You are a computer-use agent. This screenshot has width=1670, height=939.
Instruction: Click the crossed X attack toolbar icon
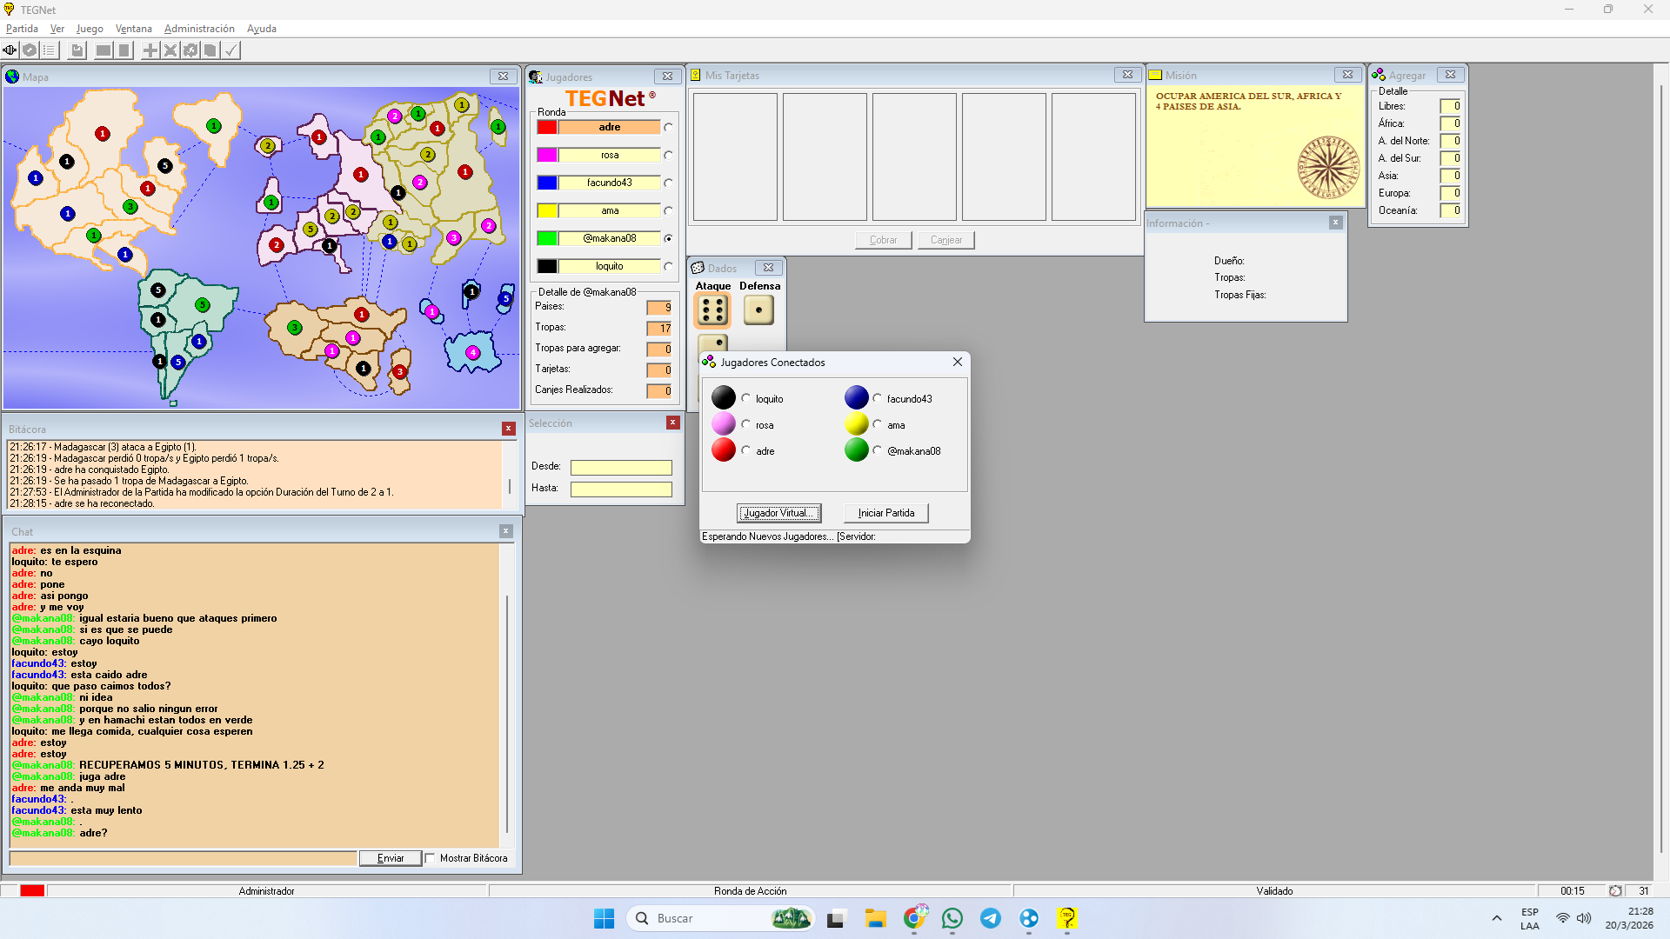[x=170, y=50]
